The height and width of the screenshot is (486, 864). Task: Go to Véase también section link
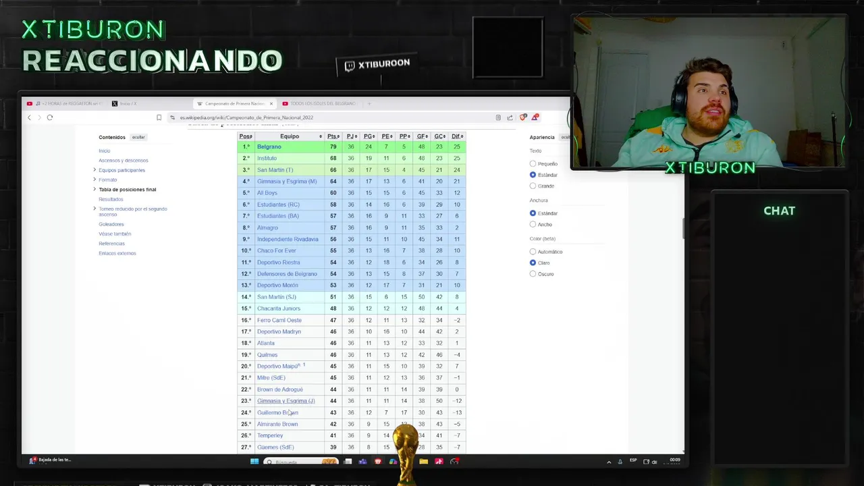click(115, 234)
